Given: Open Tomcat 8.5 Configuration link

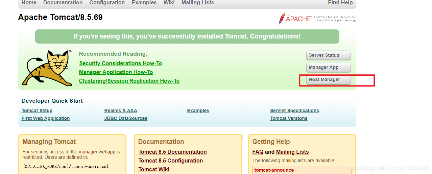Looking at the screenshot, I should [170, 160].
